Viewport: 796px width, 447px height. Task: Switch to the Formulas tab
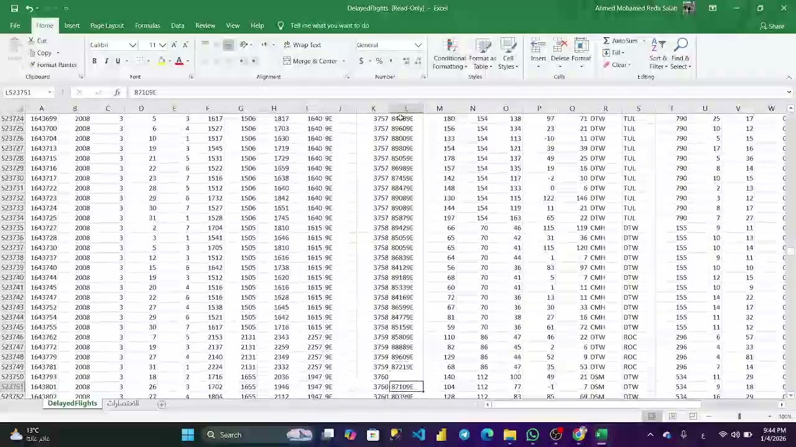tap(147, 25)
